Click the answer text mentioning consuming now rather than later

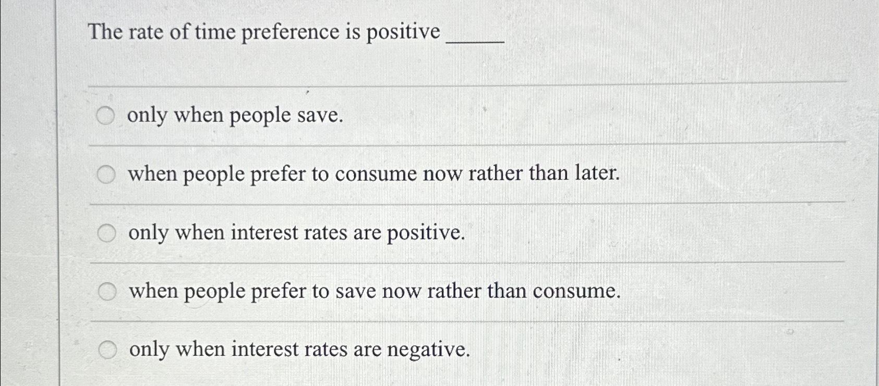coord(373,175)
